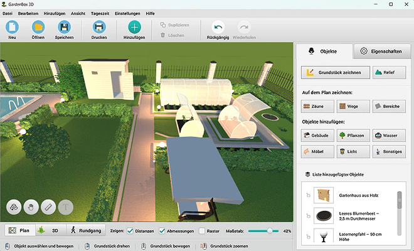This screenshot has height=251, width=414.
Task: Toggle lock icon for Leeres Blumenbeet
Action: tap(308, 216)
